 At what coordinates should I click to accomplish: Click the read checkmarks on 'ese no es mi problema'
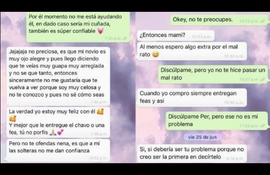(x=263, y=126)
